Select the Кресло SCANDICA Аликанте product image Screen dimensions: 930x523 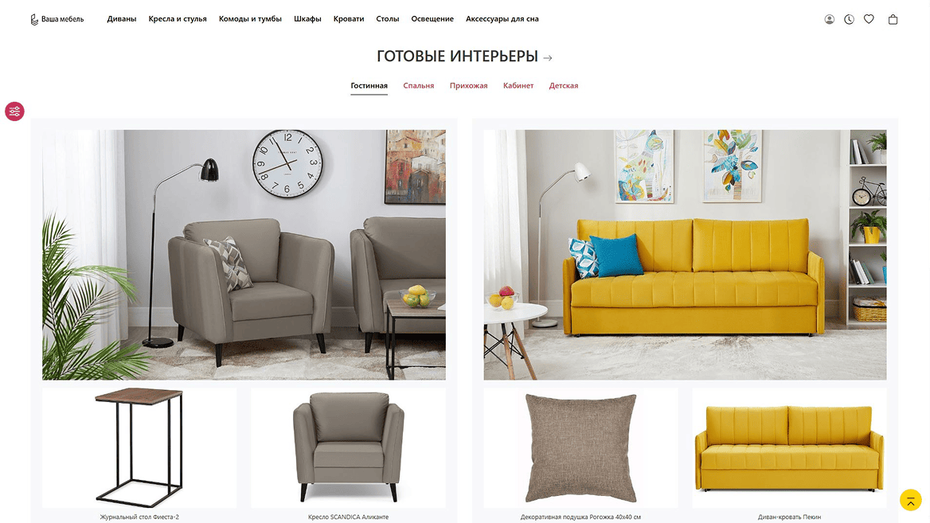click(x=348, y=447)
